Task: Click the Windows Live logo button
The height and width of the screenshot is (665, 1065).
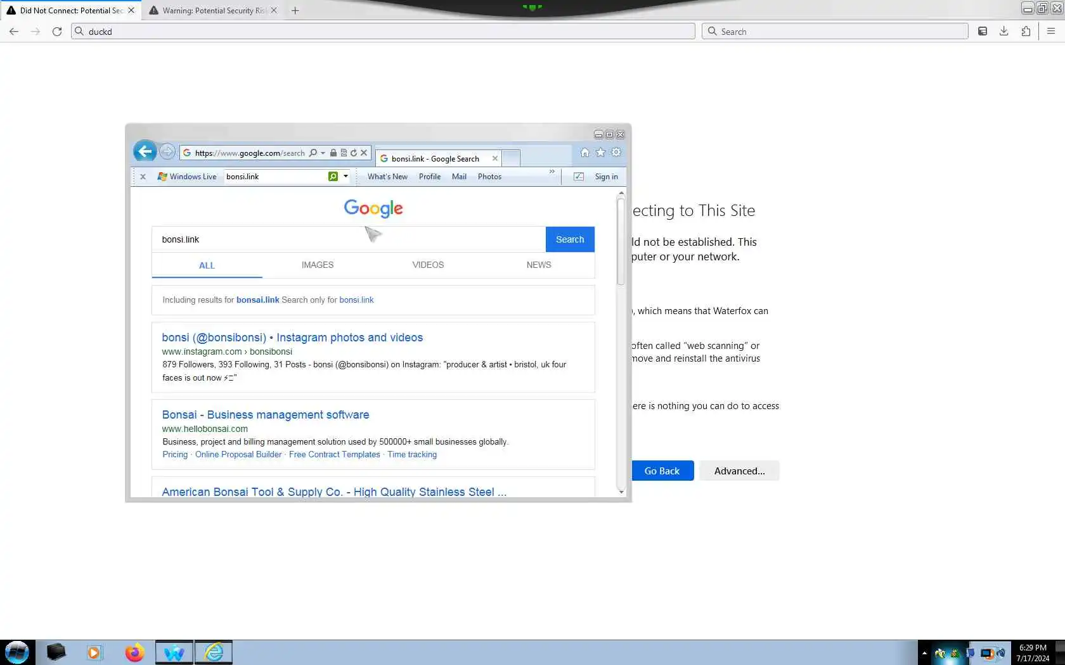Action: click(187, 177)
